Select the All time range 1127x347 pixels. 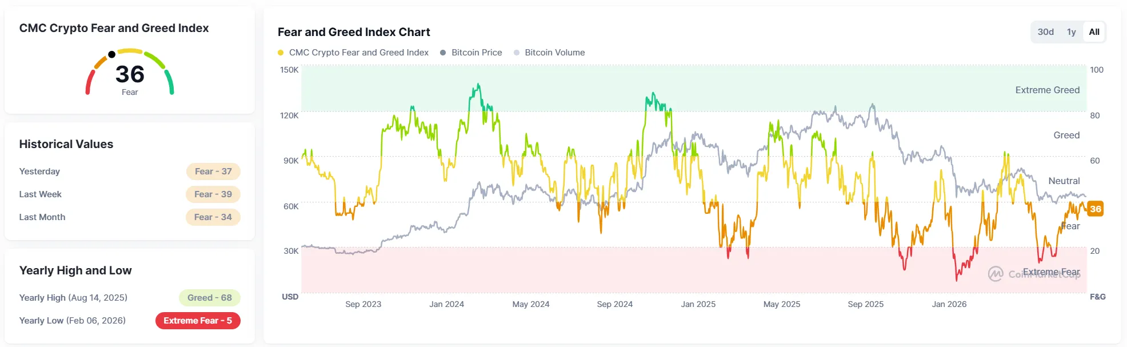(1094, 32)
